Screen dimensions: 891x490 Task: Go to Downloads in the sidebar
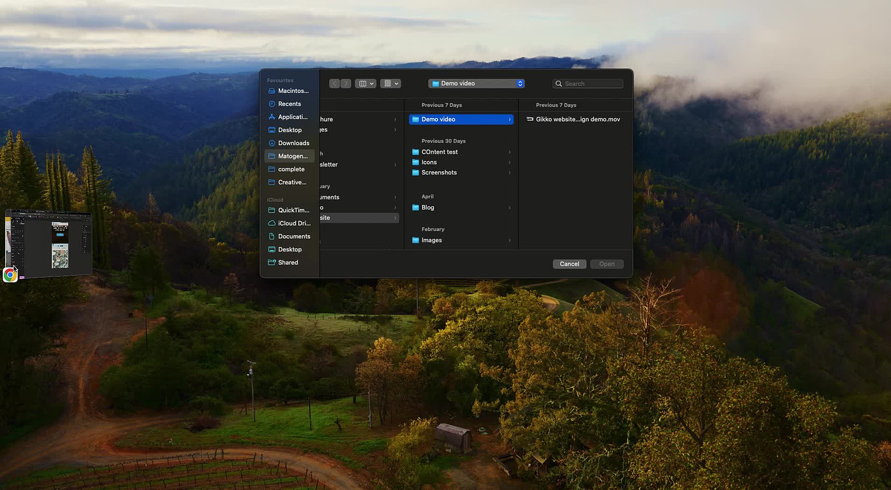click(x=293, y=143)
